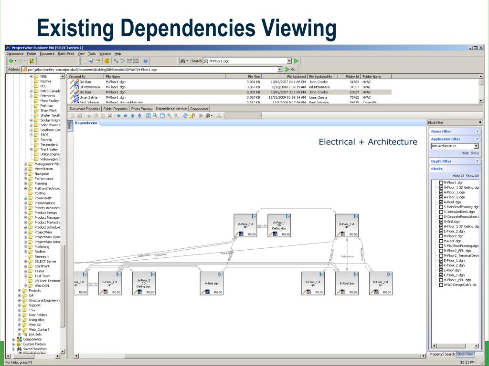This screenshot has width=489, height=366.
Task: Click the canvas horizontal scrollbar right arrow
Action: [x=423, y=356]
